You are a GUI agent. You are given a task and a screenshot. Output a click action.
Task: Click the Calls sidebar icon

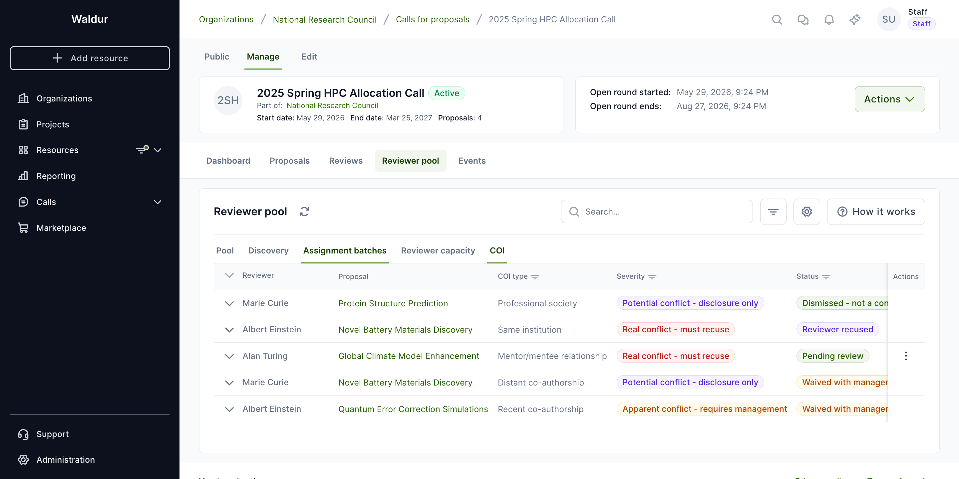pos(23,202)
